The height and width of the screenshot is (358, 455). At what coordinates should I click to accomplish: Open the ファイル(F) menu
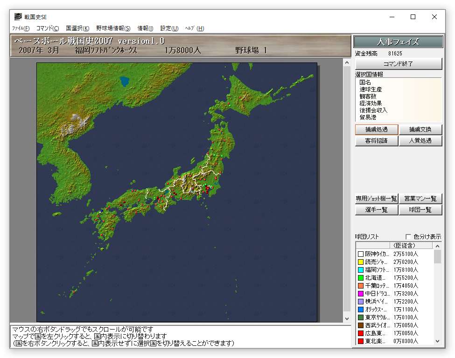[21, 28]
